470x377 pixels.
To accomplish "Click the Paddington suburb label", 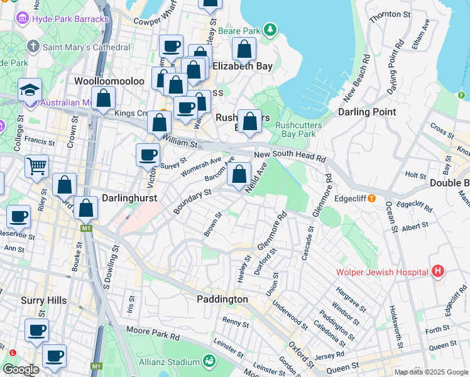I will (222, 299).
